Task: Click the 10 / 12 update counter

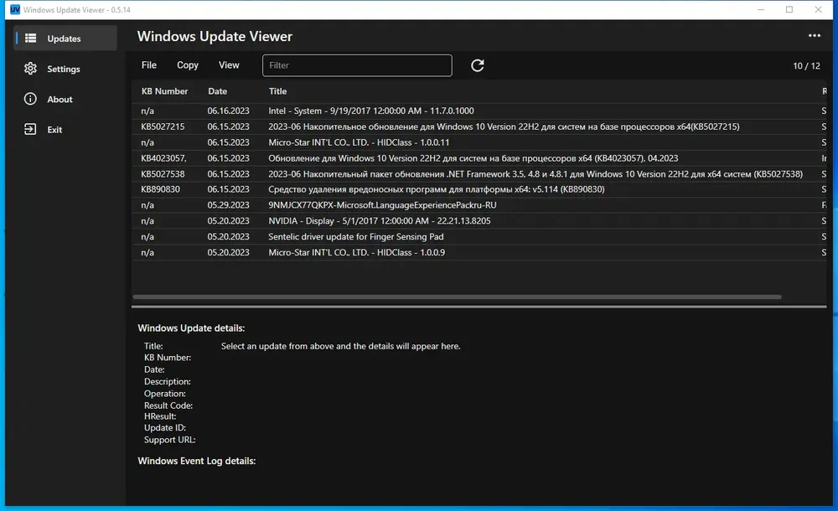Action: tap(806, 65)
